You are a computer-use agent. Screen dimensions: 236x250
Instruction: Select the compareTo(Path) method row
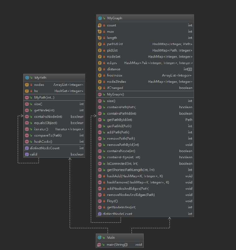[54, 135]
